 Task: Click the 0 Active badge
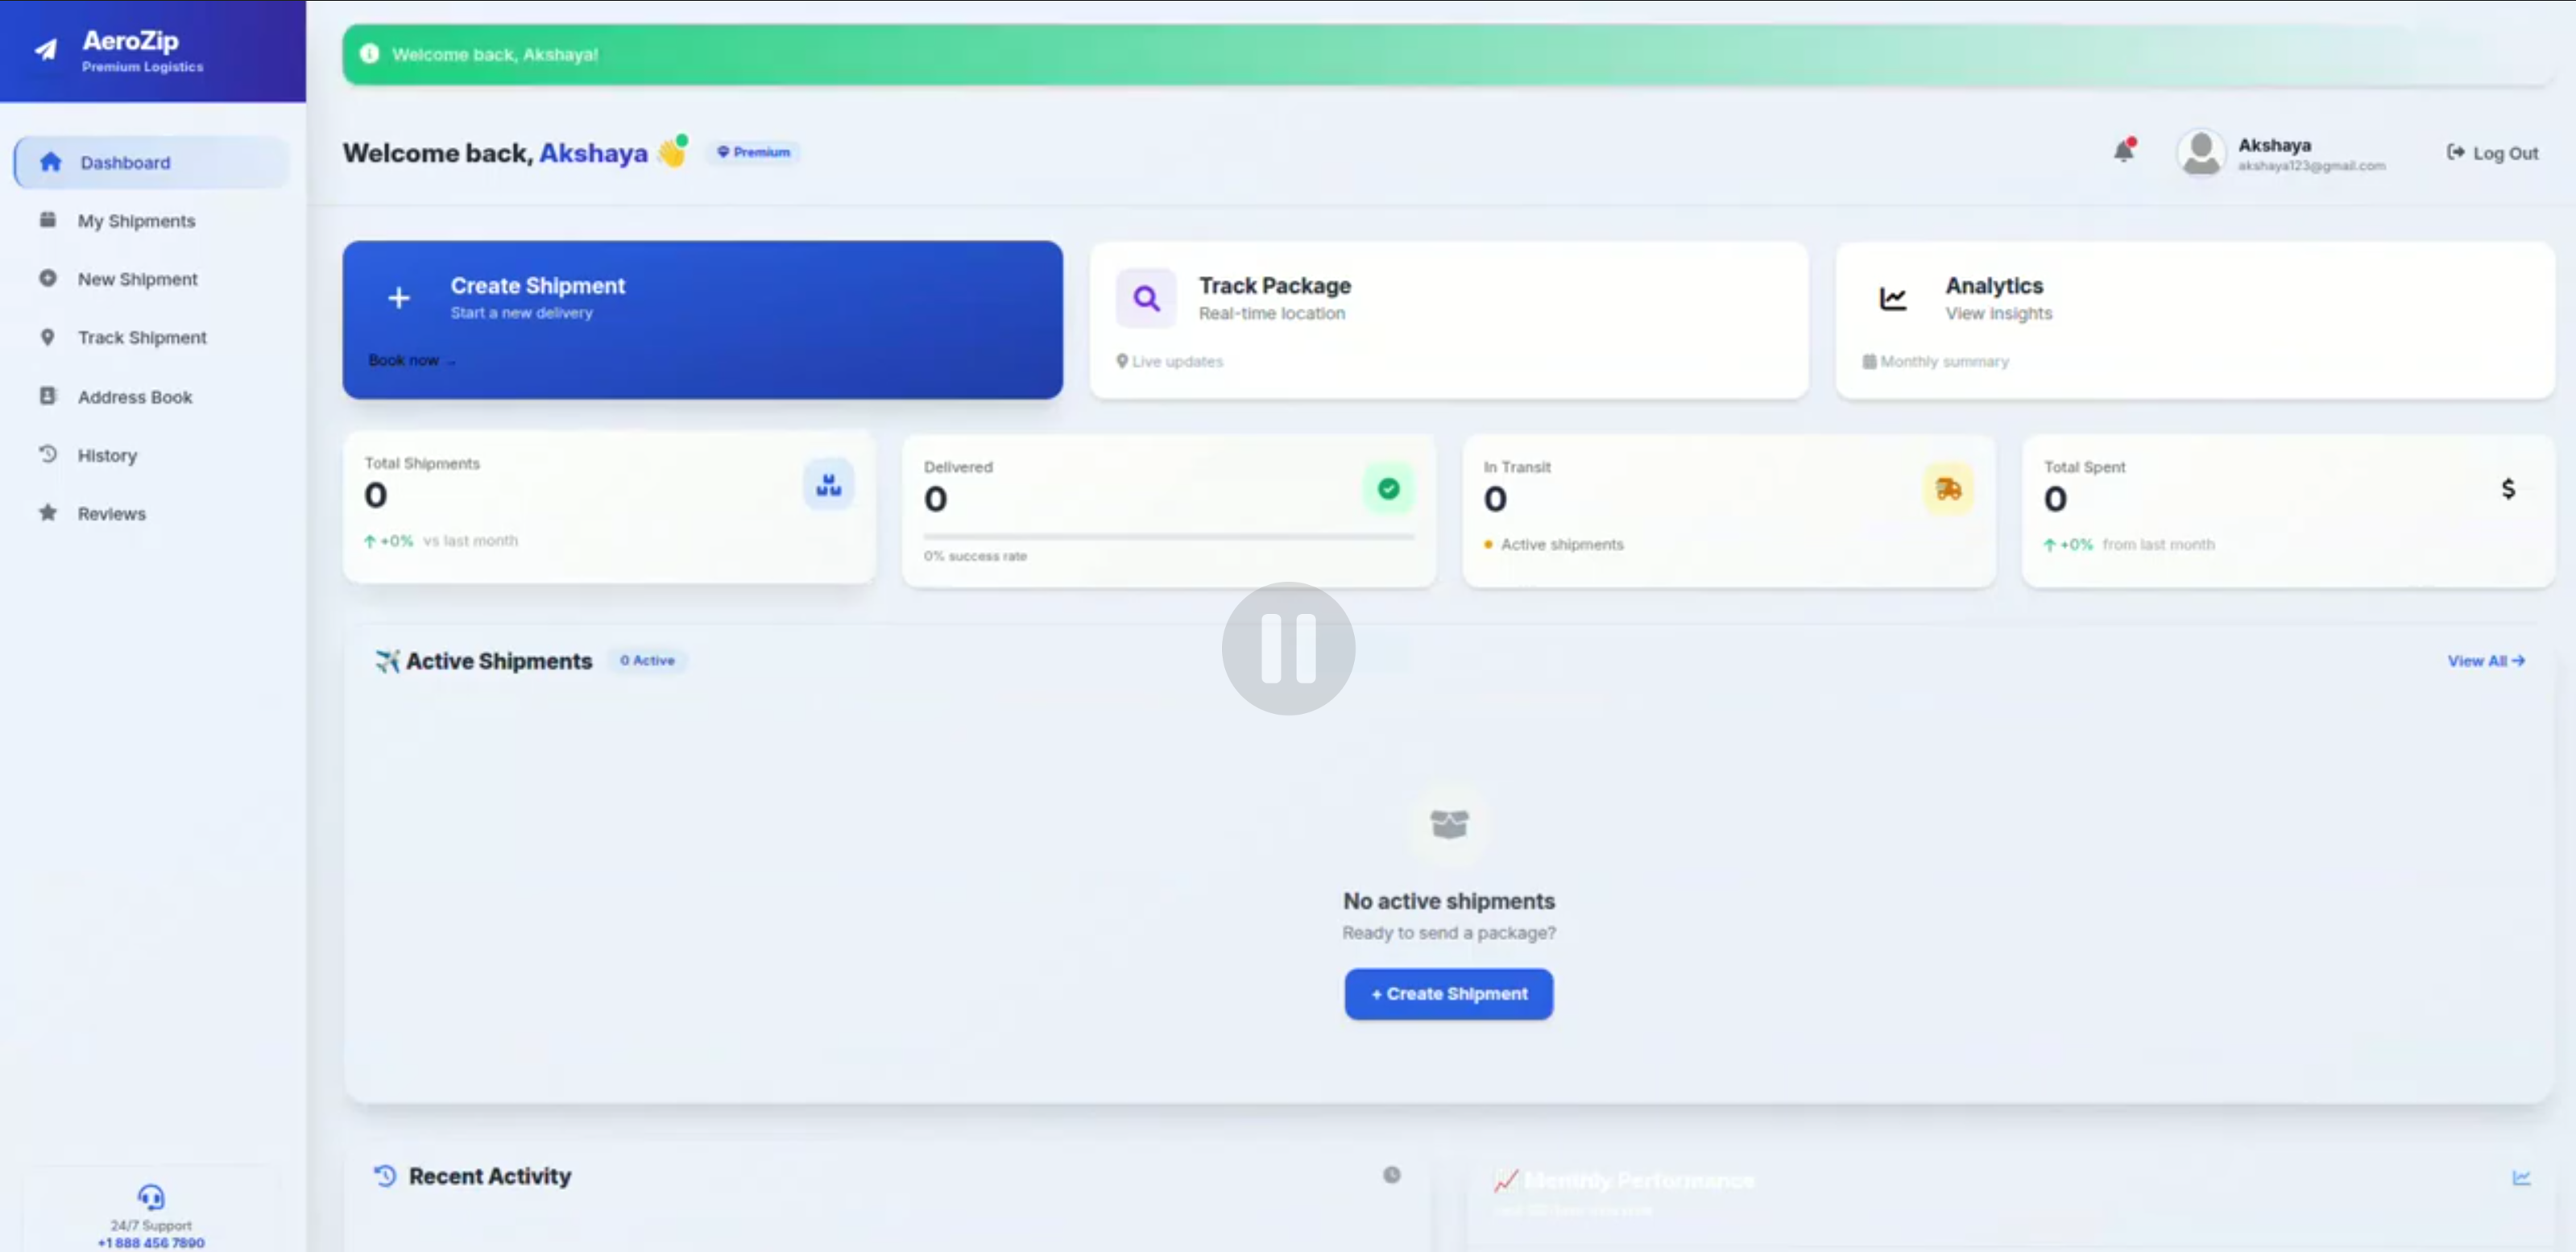(x=647, y=661)
